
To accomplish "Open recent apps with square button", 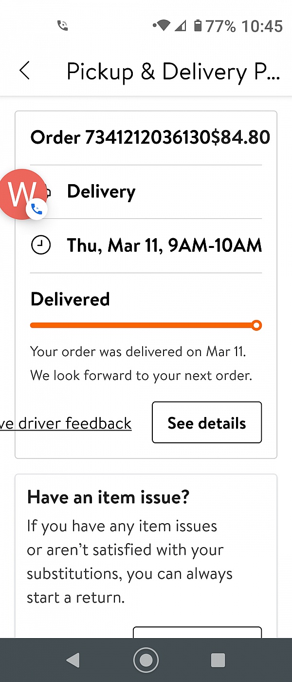I will pyautogui.click(x=218, y=660).
